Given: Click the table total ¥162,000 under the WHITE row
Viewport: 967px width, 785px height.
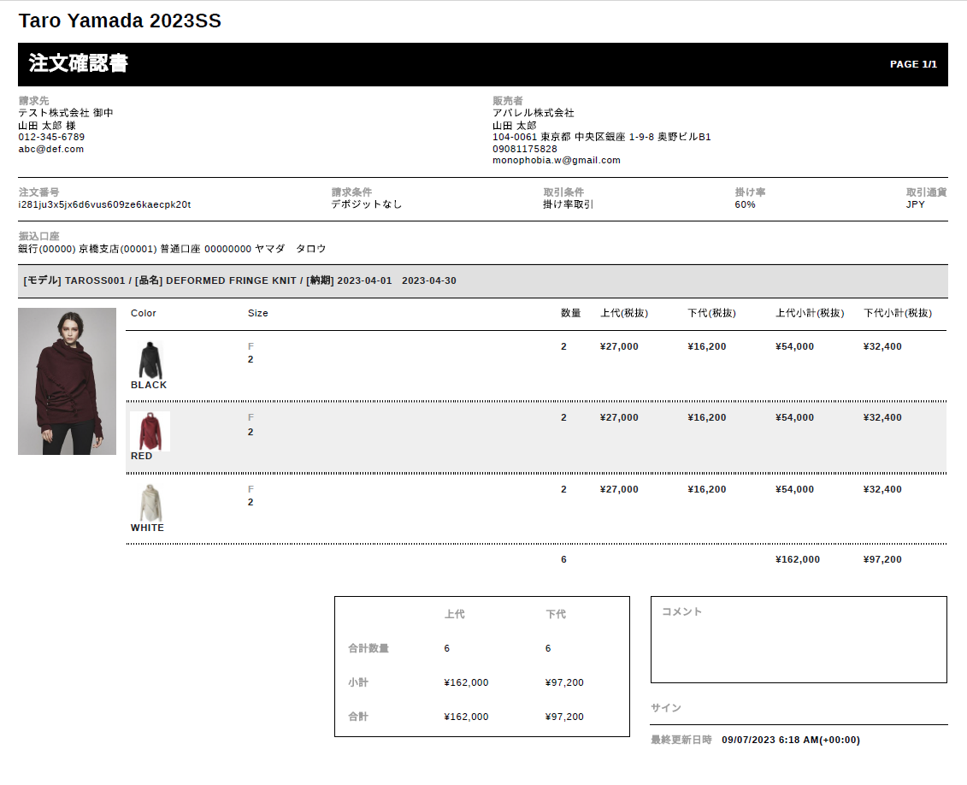Looking at the screenshot, I should 798,559.
